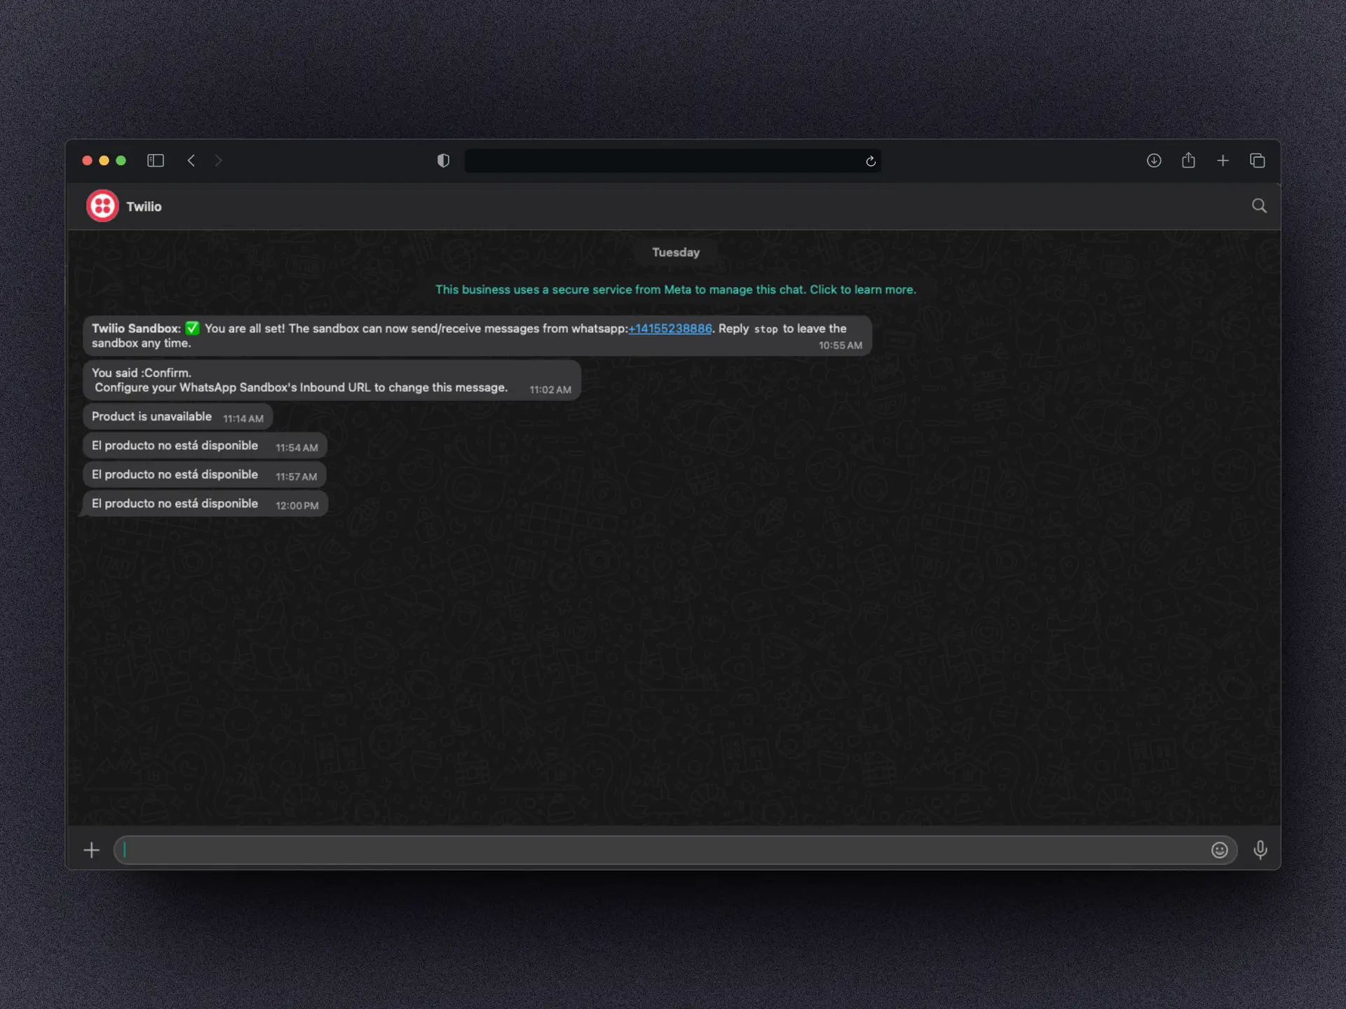Screen dimensions: 1346x1009
Task: Select the 'You said :Confirm.' message
Action: 332,380
